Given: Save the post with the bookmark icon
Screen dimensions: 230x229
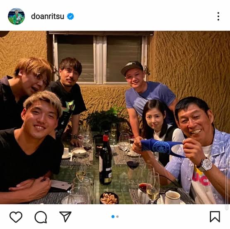Looking at the screenshot, I should pos(215,217).
